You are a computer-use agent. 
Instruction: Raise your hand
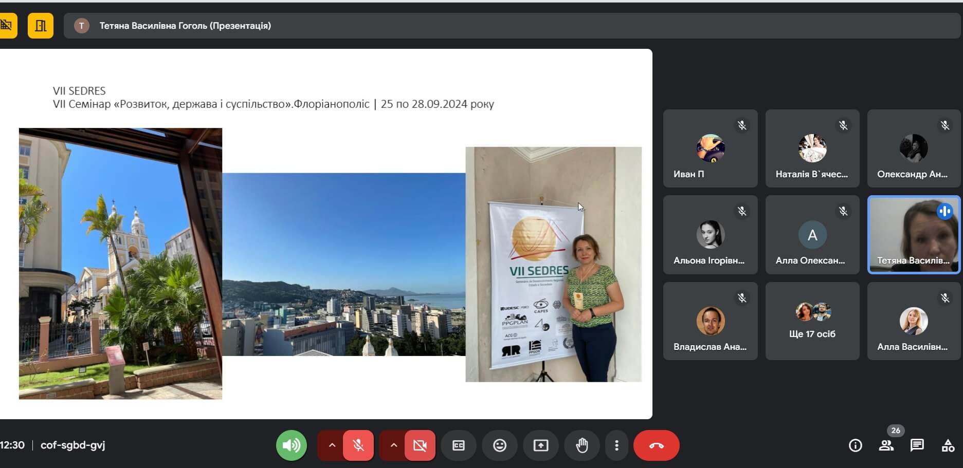click(x=582, y=445)
